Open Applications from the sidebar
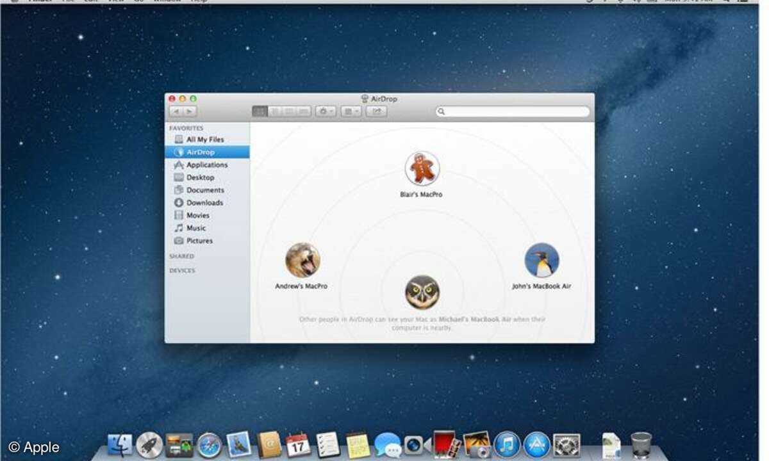Screen dimensions: 769x461 point(206,165)
